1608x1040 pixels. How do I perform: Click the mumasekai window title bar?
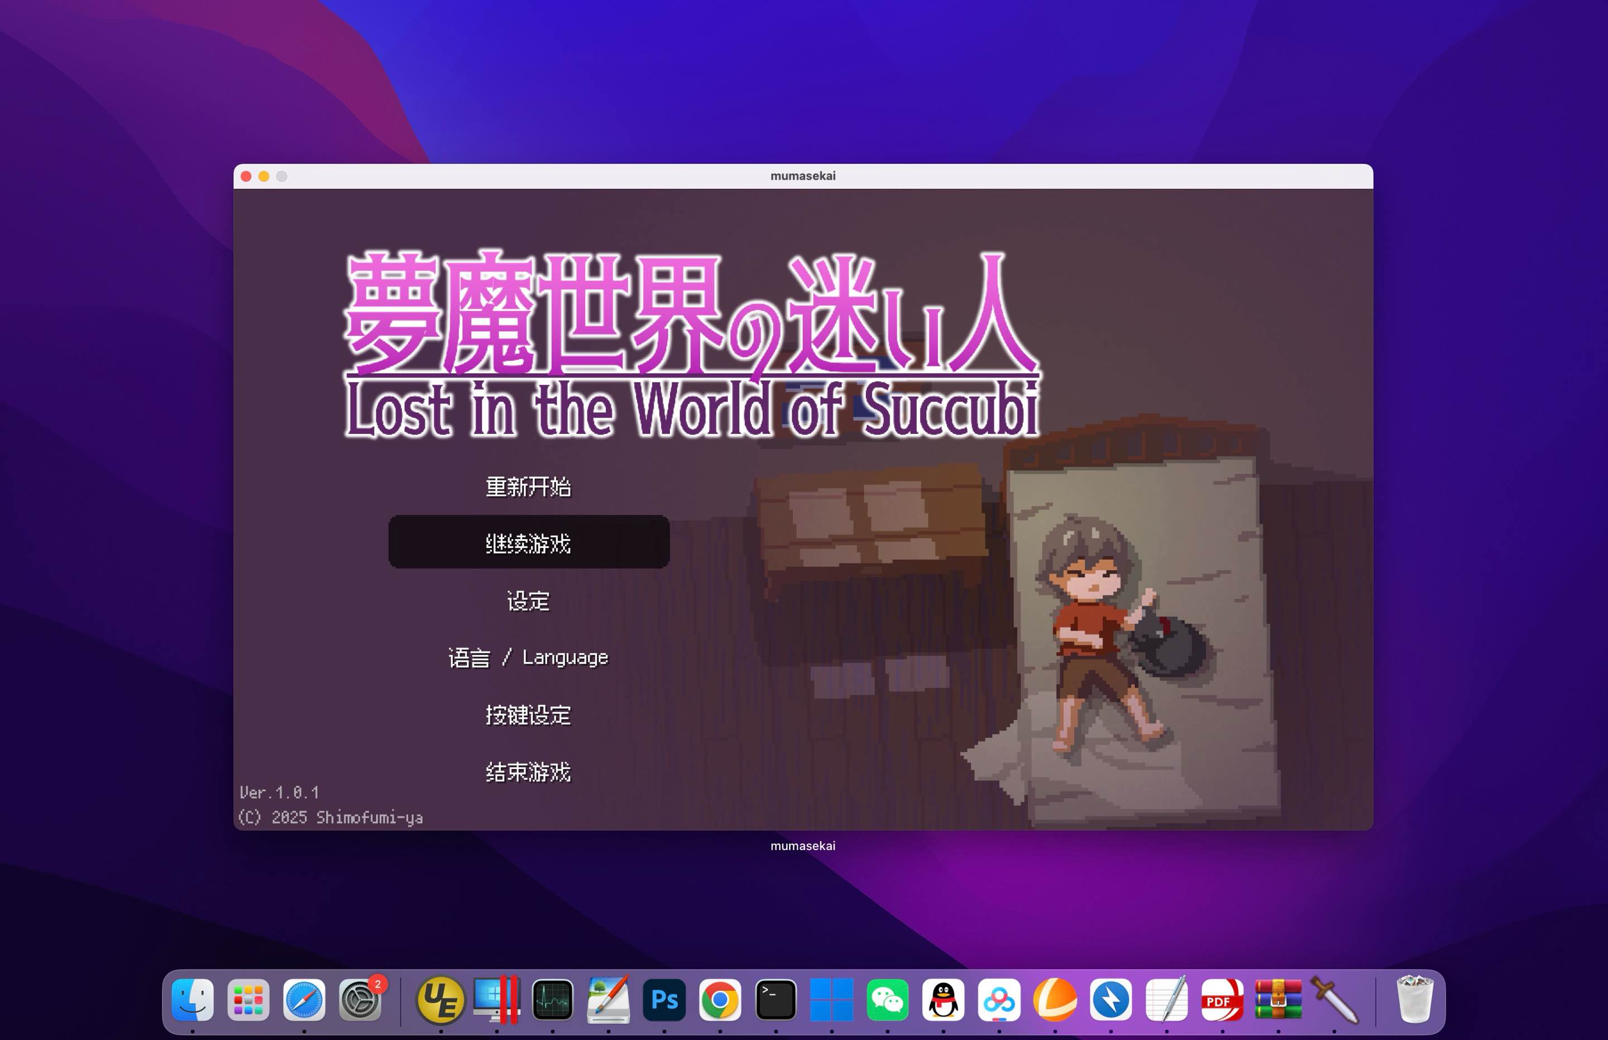coord(803,176)
